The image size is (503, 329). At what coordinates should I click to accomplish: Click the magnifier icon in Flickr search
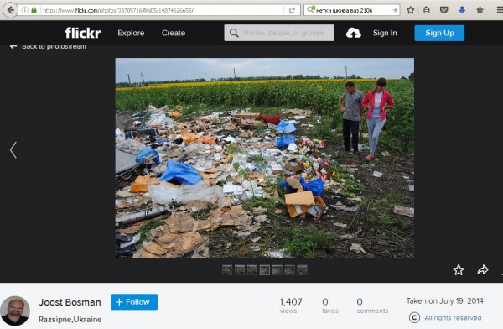tap(234, 33)
